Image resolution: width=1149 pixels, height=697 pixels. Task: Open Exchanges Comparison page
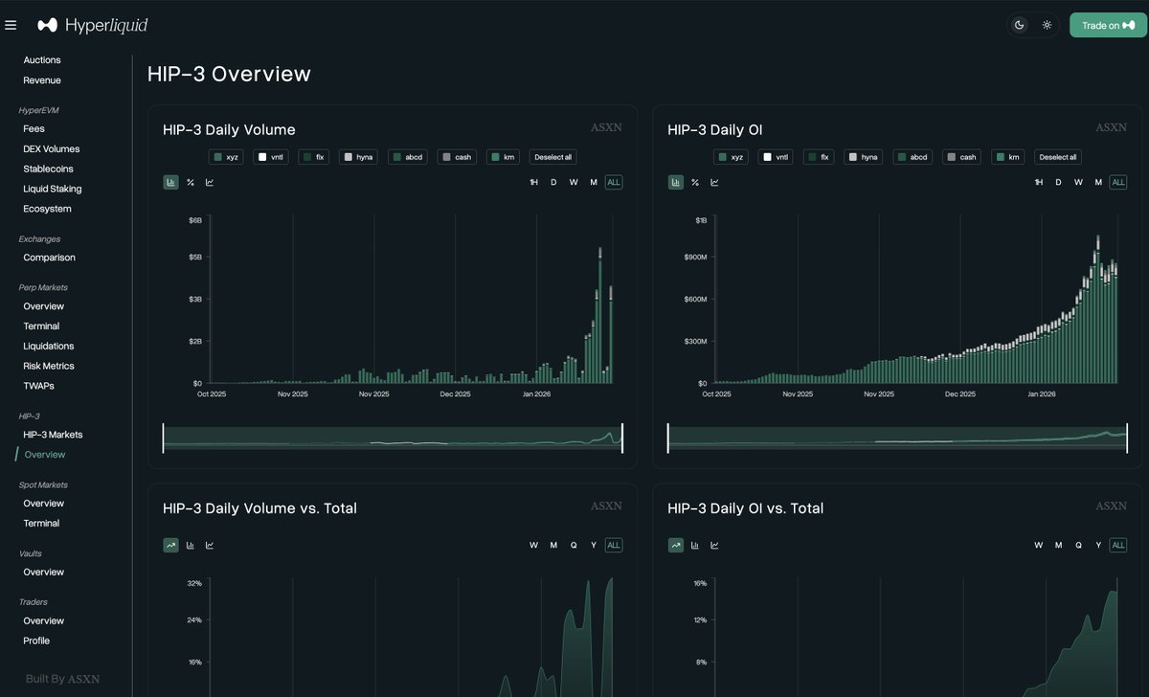pos(49,258)
